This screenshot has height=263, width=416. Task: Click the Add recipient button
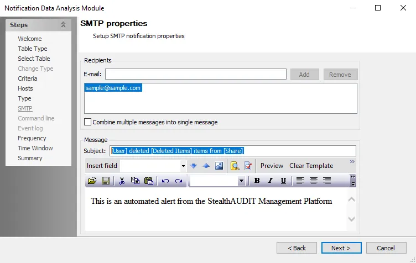[x=305, y=75]
